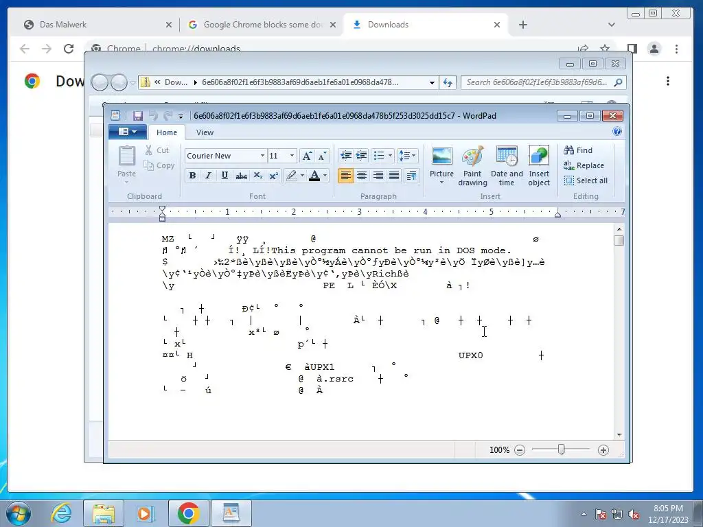The height and width of the screenshot is (527, 703).
Task: Justify text alignment
Action: coord(394,175)
